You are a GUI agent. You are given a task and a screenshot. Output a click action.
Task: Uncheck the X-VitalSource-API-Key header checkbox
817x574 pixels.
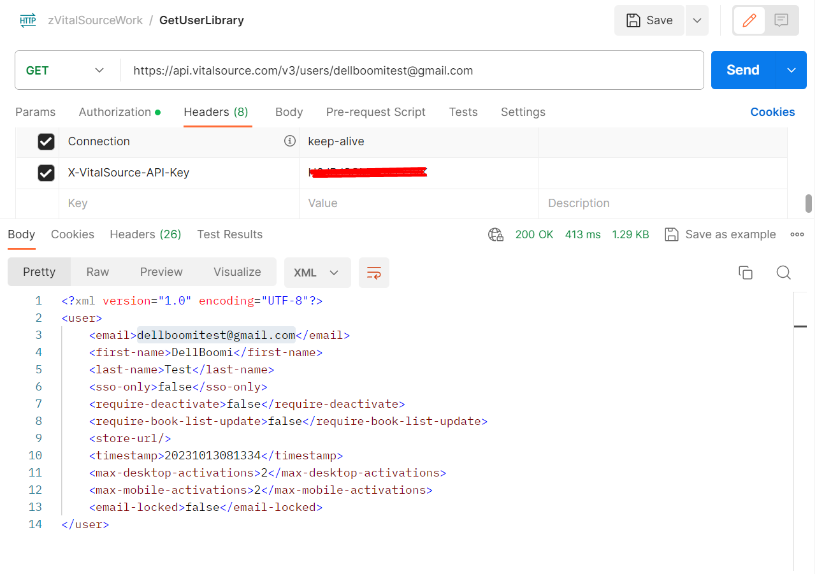pyautogui.click(x=46, y=173)
